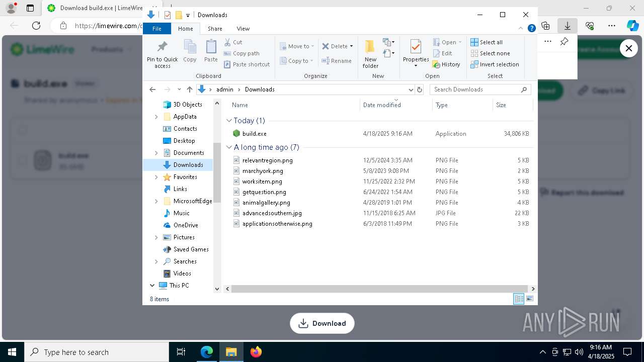Select the advancedsouthern.jpg file
Image resolution: width=644 pixels, height=362 pixels.
(x=272, y=213)
